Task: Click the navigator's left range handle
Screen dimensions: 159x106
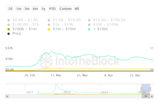Action: (x=142, y=89)
